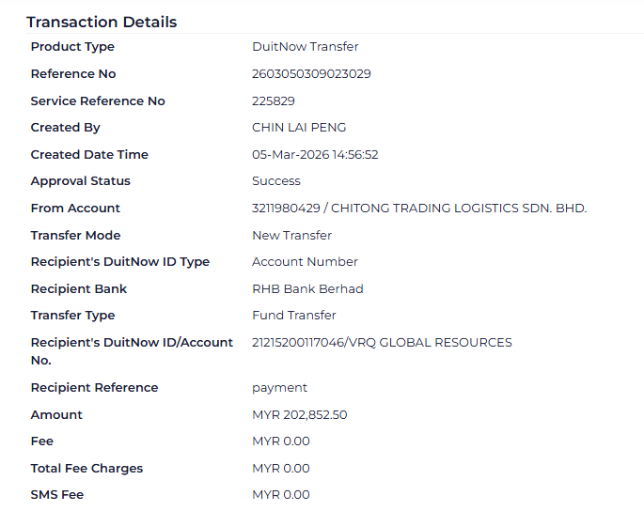The height and width of the screenshot is (511, 644).
Task: Click the Product Type label
Action: pyautogui.click(x=72, y=47)
